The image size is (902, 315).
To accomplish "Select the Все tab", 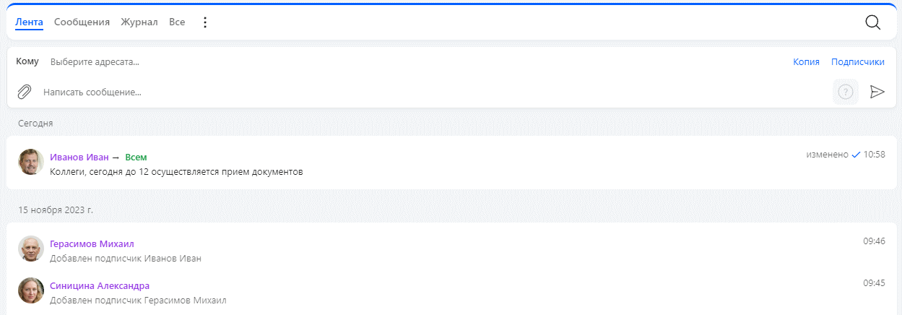I will (177, 22).
